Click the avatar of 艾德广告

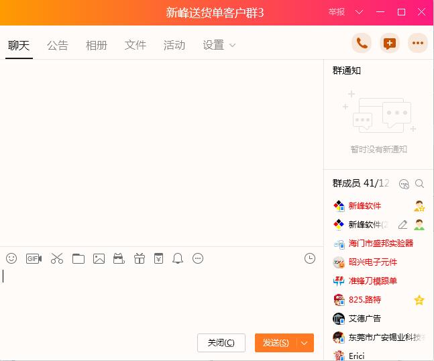[x=339, y=319]
